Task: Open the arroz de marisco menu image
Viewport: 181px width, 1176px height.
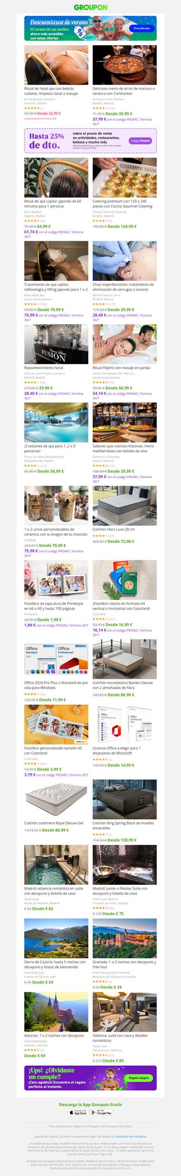Action: click(x=124, y=65)
